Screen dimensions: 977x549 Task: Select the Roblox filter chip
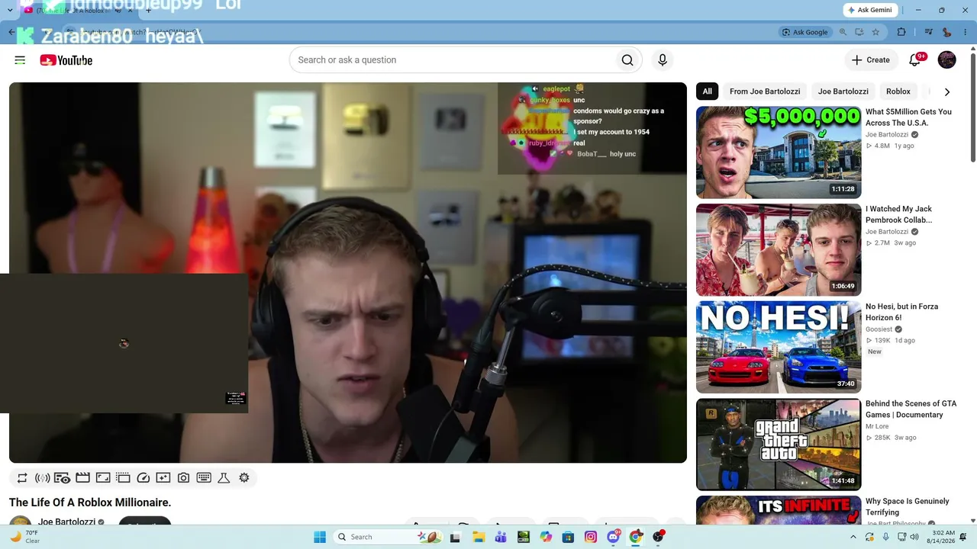(x=898, y=91)
